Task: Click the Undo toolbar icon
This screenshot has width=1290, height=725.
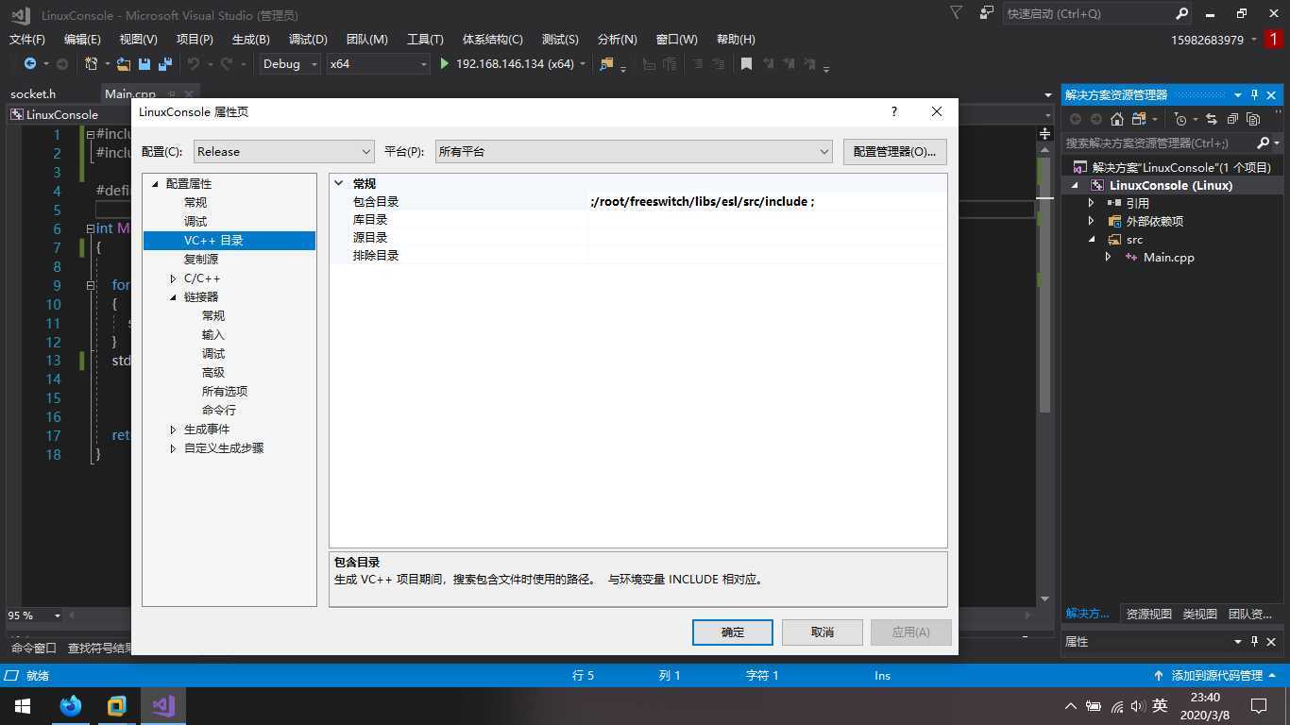Action: tap(193, 64)
